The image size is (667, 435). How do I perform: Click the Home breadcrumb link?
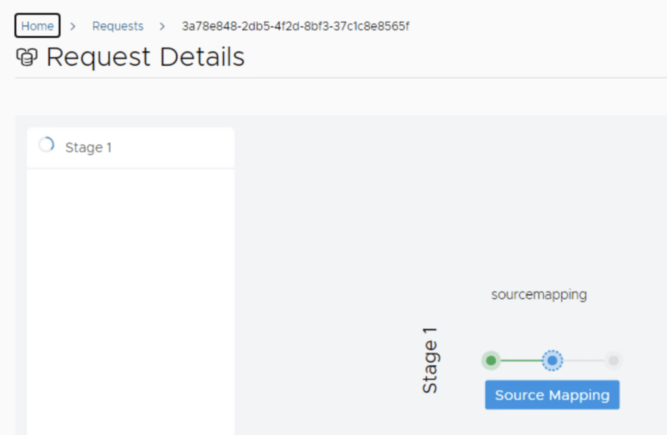click(37, 26)
